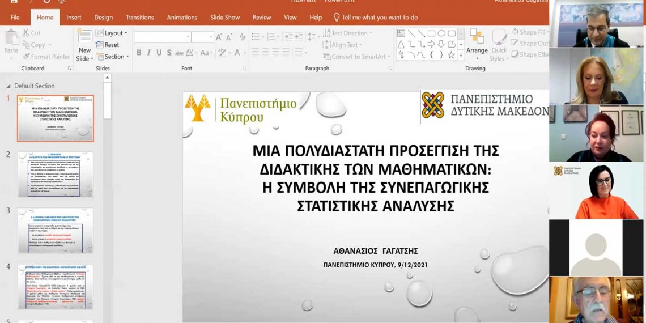
Task: Open the Align Text dropdown
Action: [x=342, y=45]
